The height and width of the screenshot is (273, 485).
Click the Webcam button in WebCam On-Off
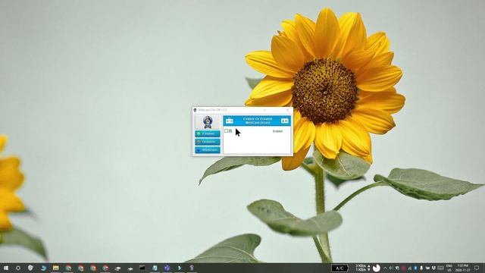(x=208, y=150)
